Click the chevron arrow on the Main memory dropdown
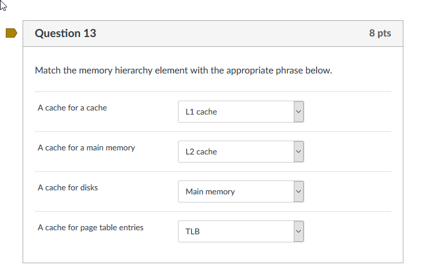The image size is (426, 269). tap(298, 191)
